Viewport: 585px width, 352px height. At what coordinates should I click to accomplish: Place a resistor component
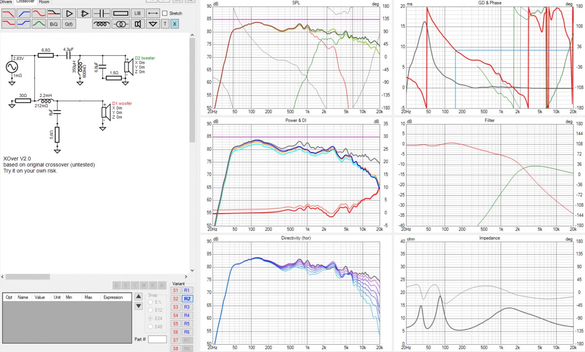pos(121,13)
